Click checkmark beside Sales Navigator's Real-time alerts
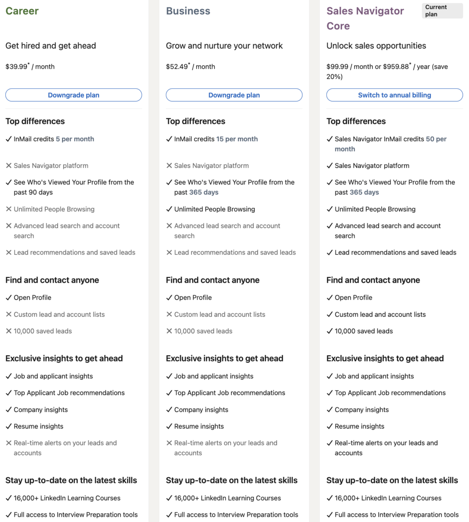The height and width of the screenshot is (522, 469). [x=330, y=443]
